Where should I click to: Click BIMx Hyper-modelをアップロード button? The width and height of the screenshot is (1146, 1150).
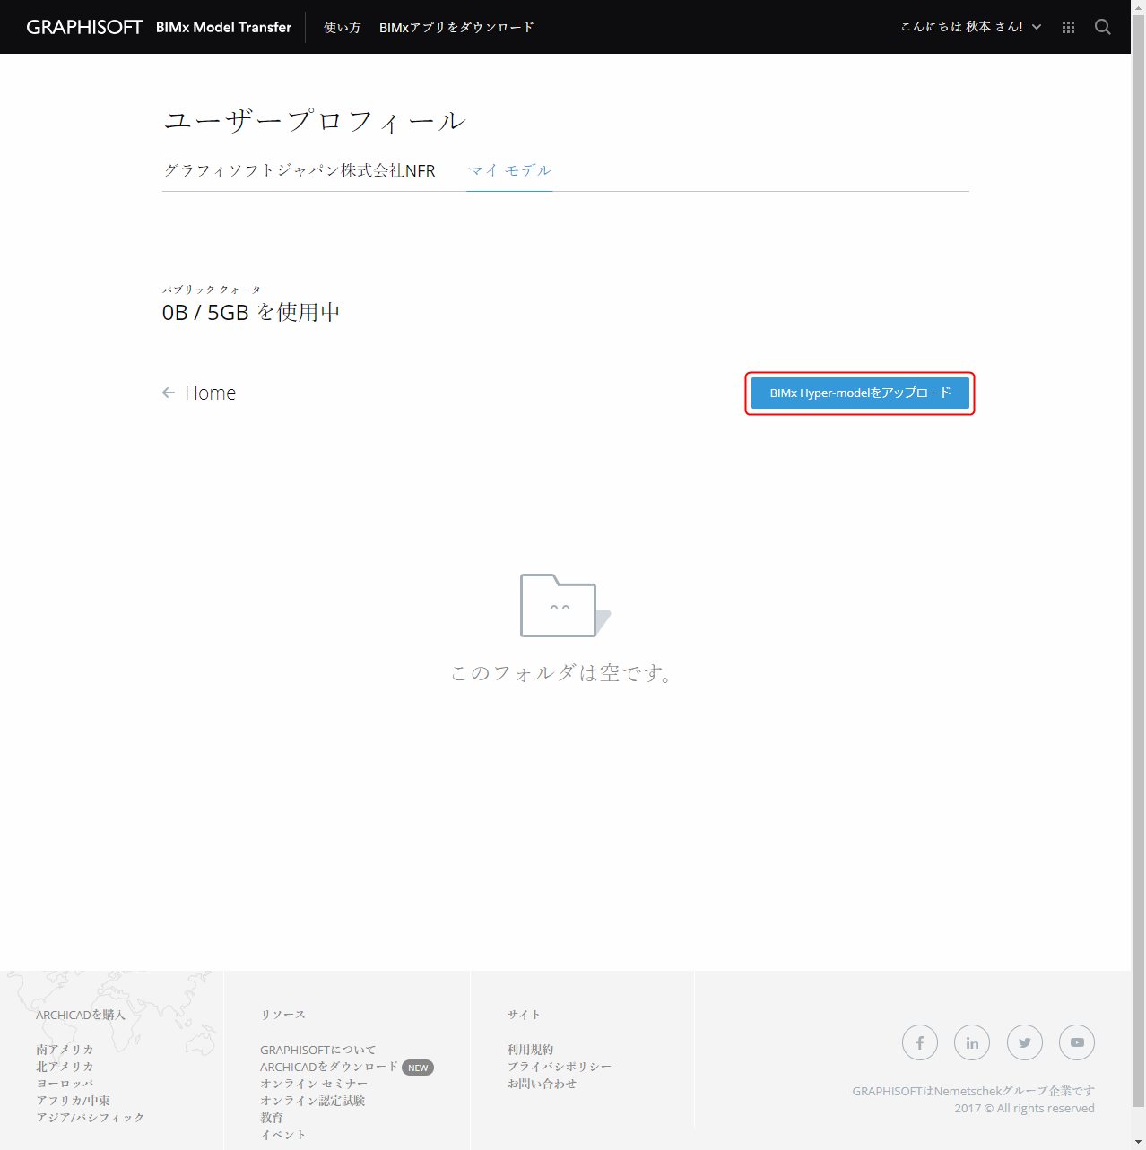coord(860,393)
